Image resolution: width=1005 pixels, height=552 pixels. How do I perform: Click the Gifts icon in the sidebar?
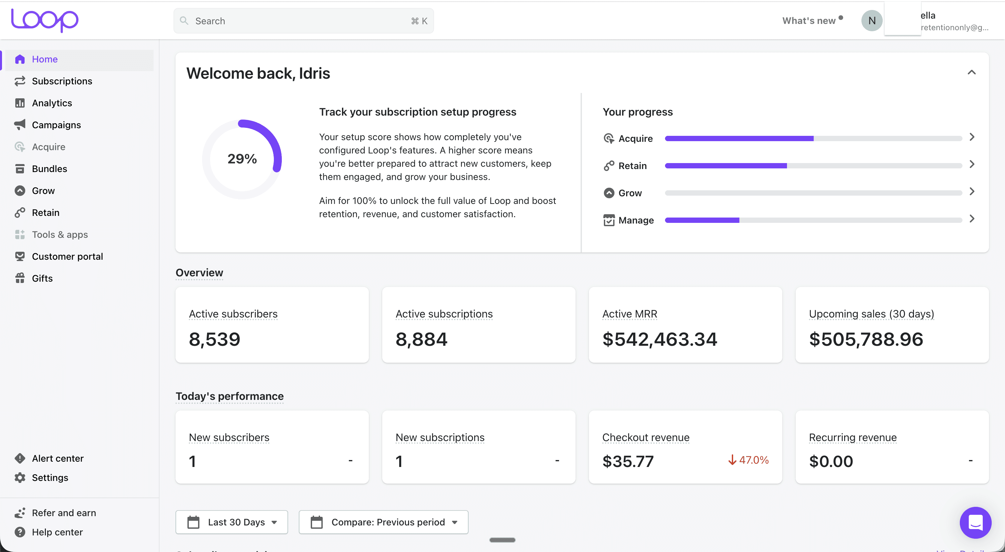(20, 278)
